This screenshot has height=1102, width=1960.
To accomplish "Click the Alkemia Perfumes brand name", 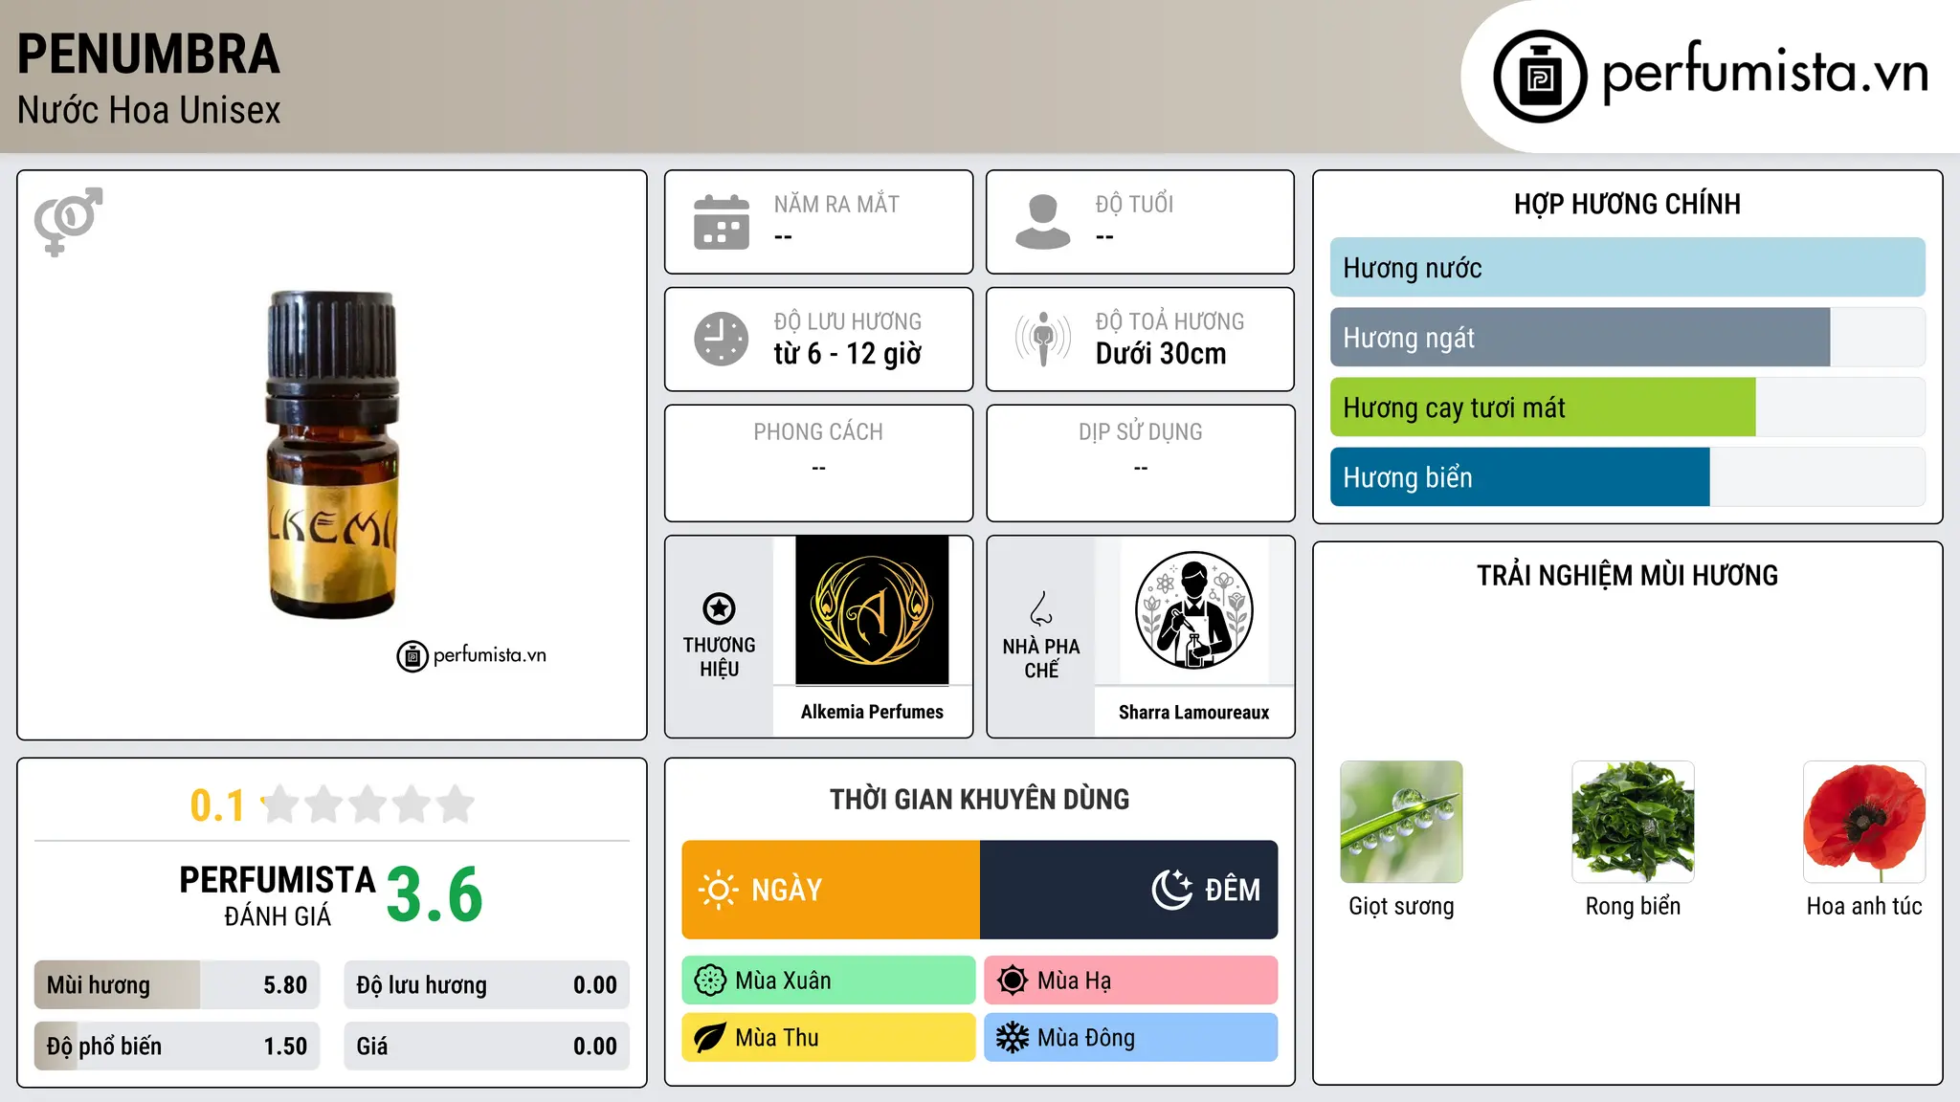I will [872, 712].
